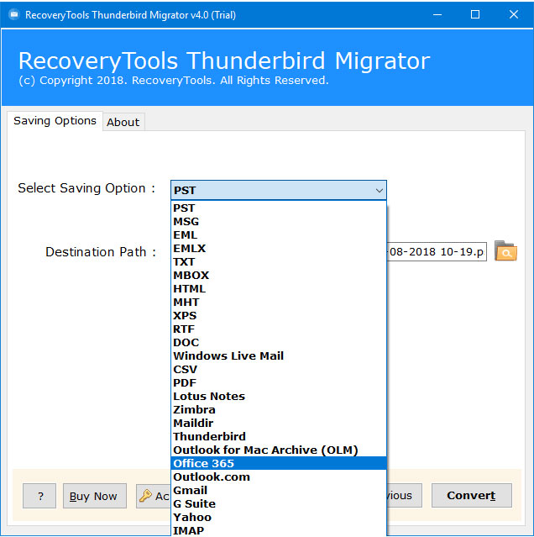The height and width of the screenshot is (537, 534).
Task: Choose MHT from the format list
Action: (x=279, y=302)
